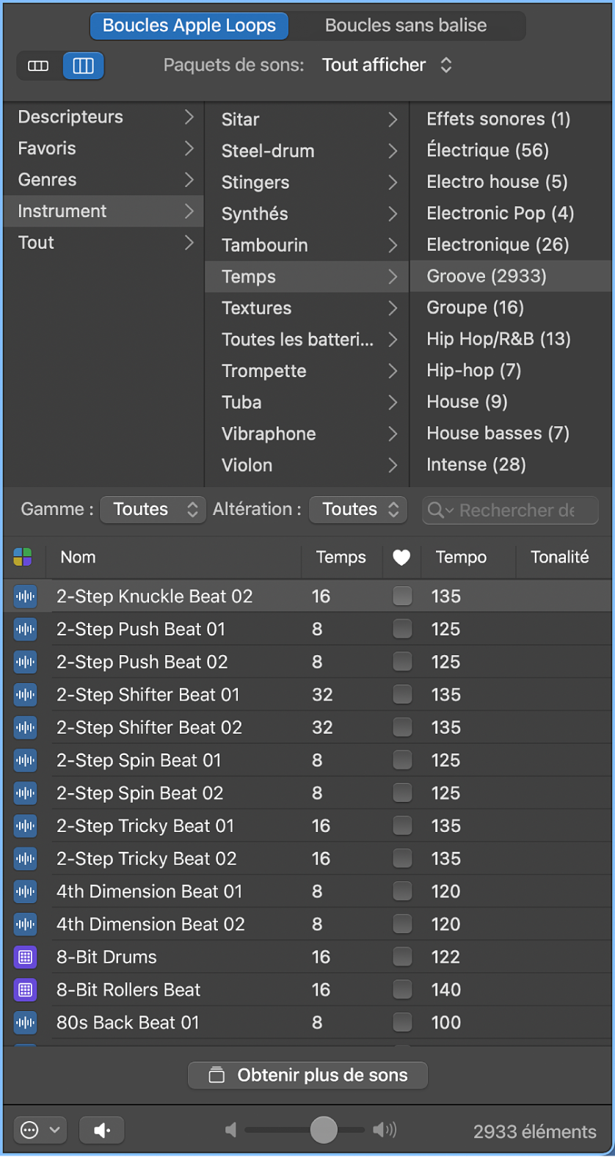615x1157 pixels.
Task: Click pattern loop icon for 8-Bit Rollers Beat
Action: click(x=25, y=990)
